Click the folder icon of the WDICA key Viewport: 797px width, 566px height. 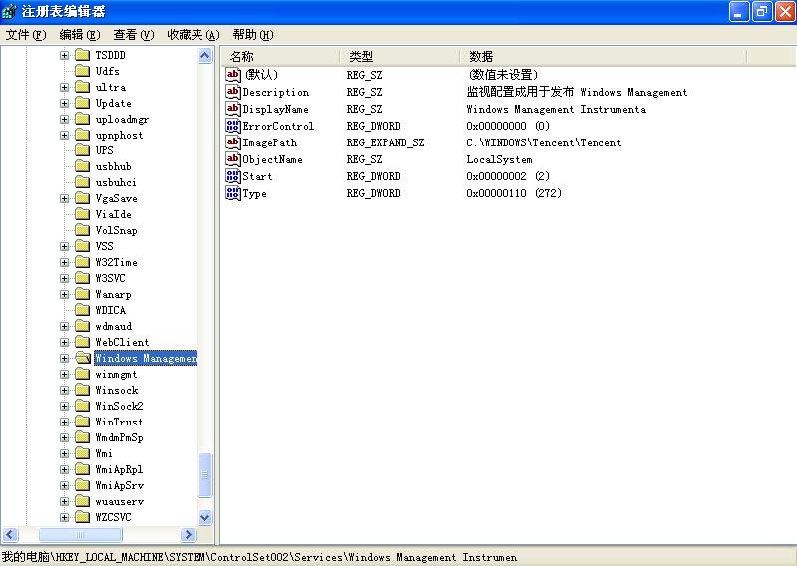[83, 310]
